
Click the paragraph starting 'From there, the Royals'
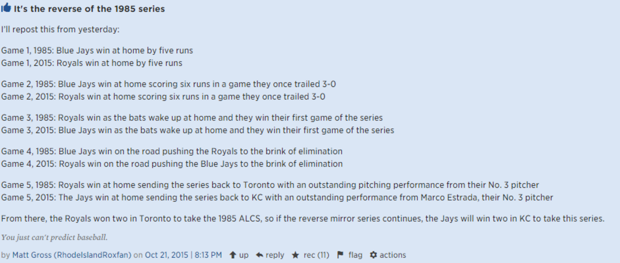point(303,219)
